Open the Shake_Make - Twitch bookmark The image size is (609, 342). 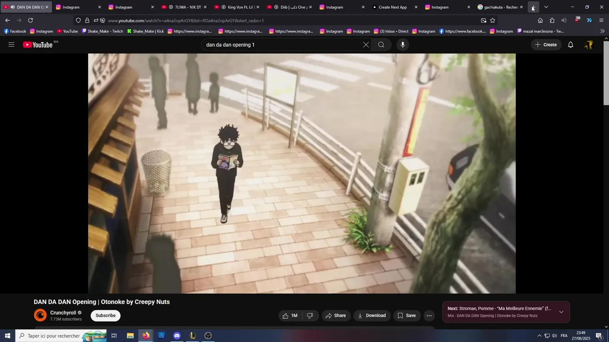tap(102, 31)
